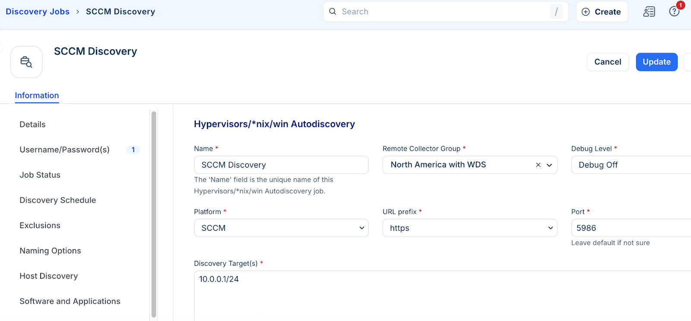691x321 pixels.
Task: Click the Name input field
Action: coord(281,165)
